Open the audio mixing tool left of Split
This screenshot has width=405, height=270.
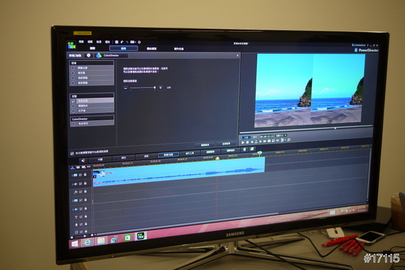click(x=83, y=160)
